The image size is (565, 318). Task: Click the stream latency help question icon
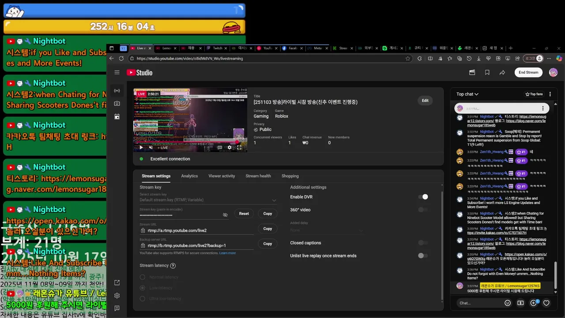pos(173,266)
